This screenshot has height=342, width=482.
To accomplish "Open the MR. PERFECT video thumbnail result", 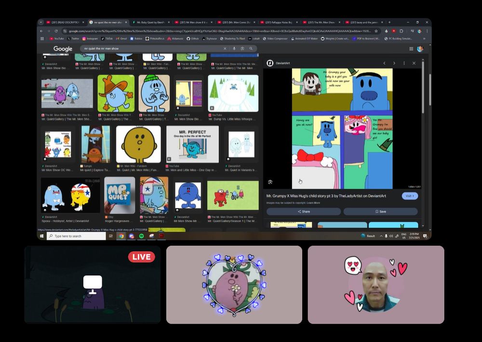I will coord(192,144).
